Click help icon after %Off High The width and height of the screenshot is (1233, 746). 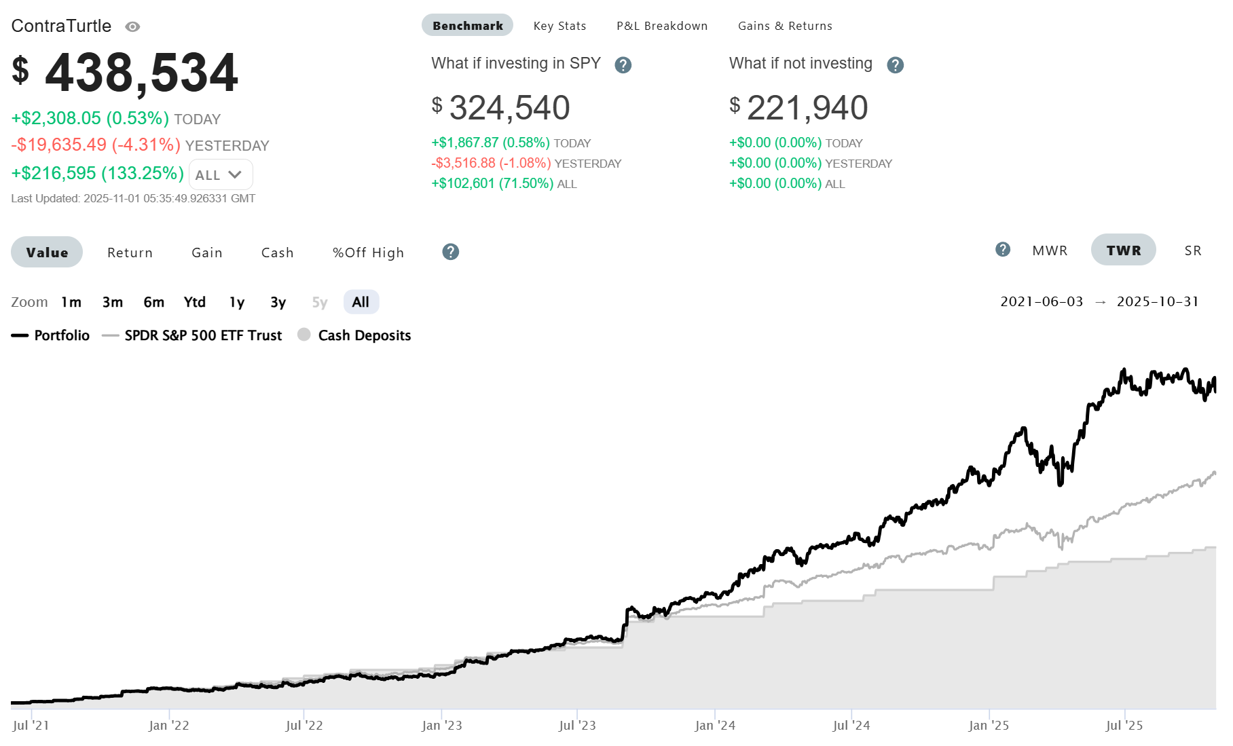click(450, 252)
